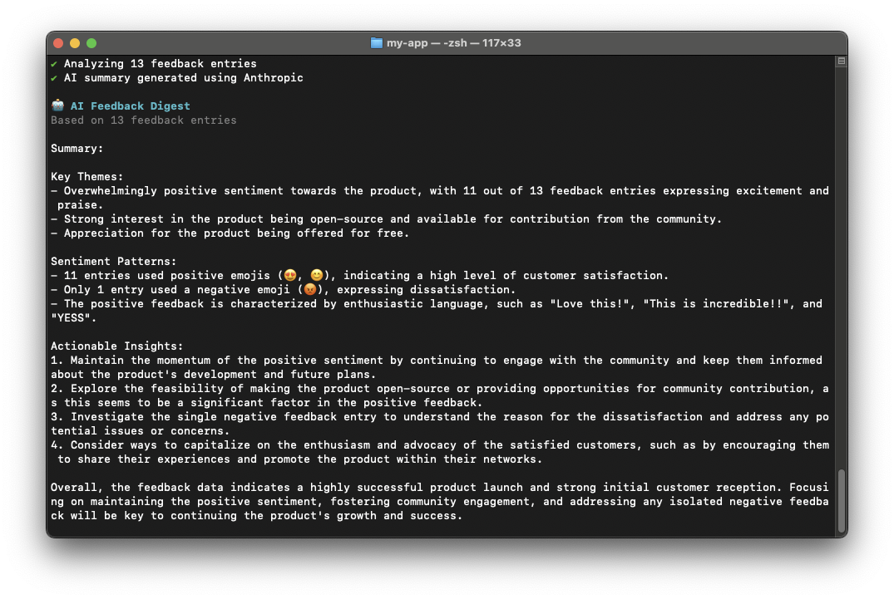Click the line "Appreciation for the product being offered for free."
This screenshot has width=894, height=599.
click(x=230, y=233)
